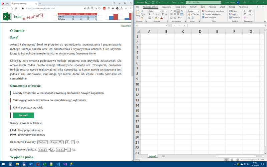Switch to Page Layout view icon
The height and width of the screenshot is (167, 267).
pos(232,160)
